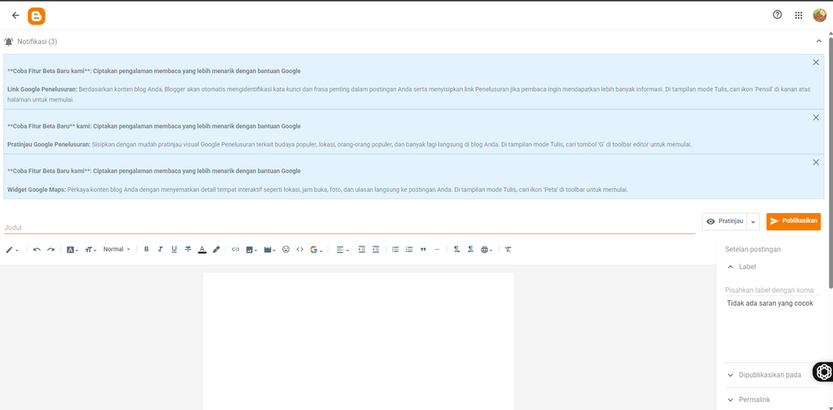
Task: Toggle underline formatting
Action: (x=174, y=249)
